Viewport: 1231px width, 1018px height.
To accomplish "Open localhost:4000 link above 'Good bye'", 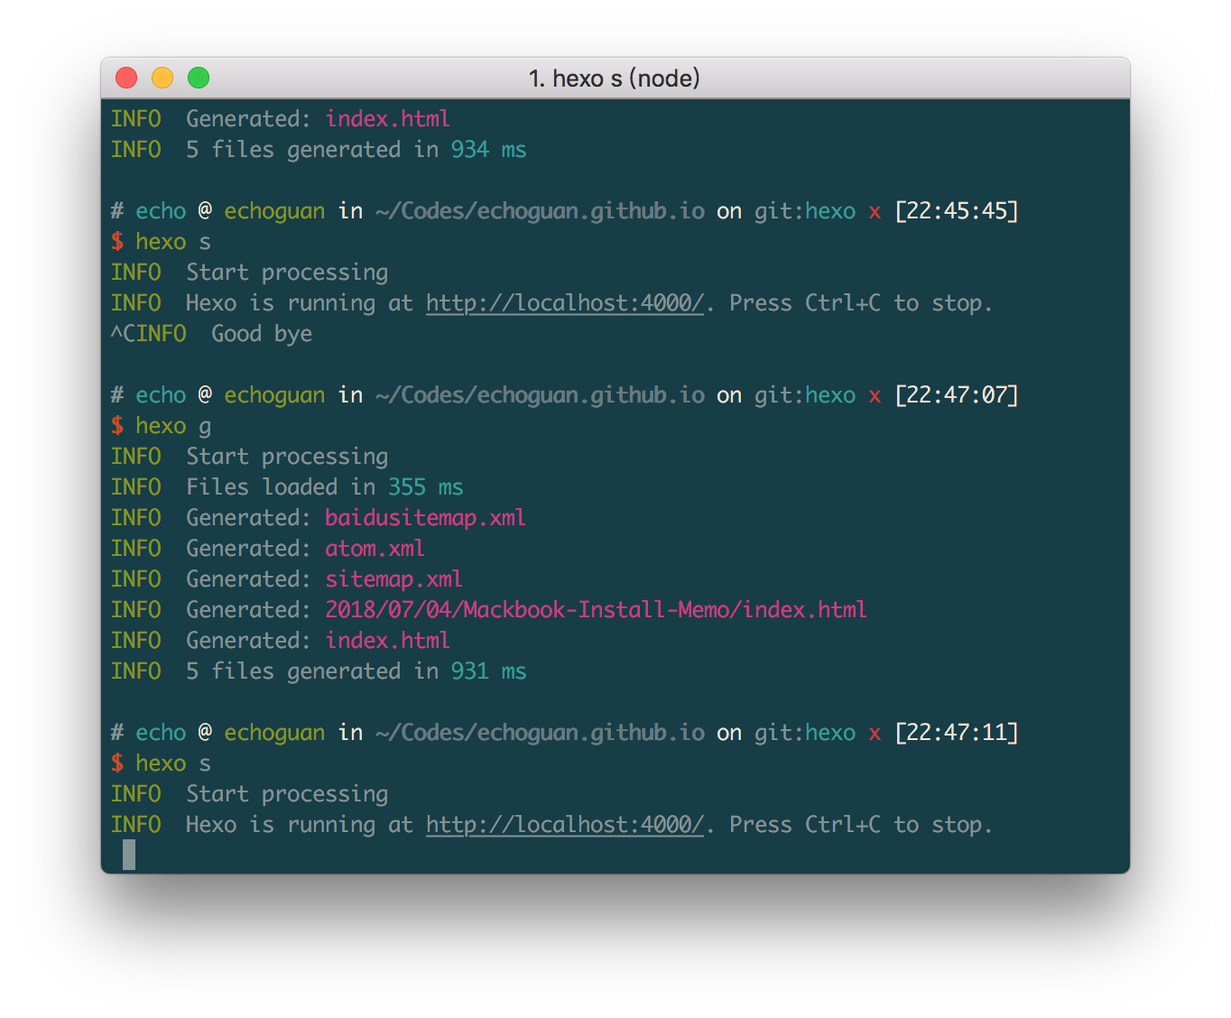I will 565,303.
